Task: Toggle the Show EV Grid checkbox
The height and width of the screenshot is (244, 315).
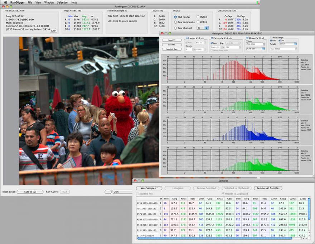Action: 247,38
